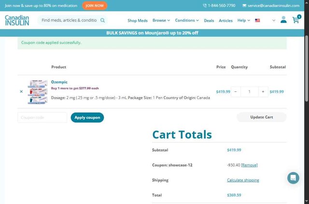Click the Ozempic product thumbnail
This screenshot has width=309, height=204.
pyautogui.click(x=38, y=92)
